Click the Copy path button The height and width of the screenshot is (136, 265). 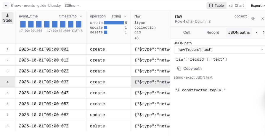(x=189, y=69)
